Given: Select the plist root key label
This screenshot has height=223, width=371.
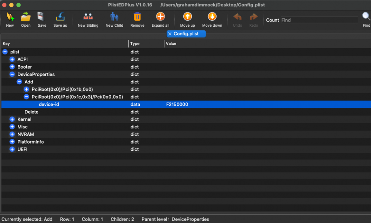Looking at the screenshot, I should tap(15, 52).
